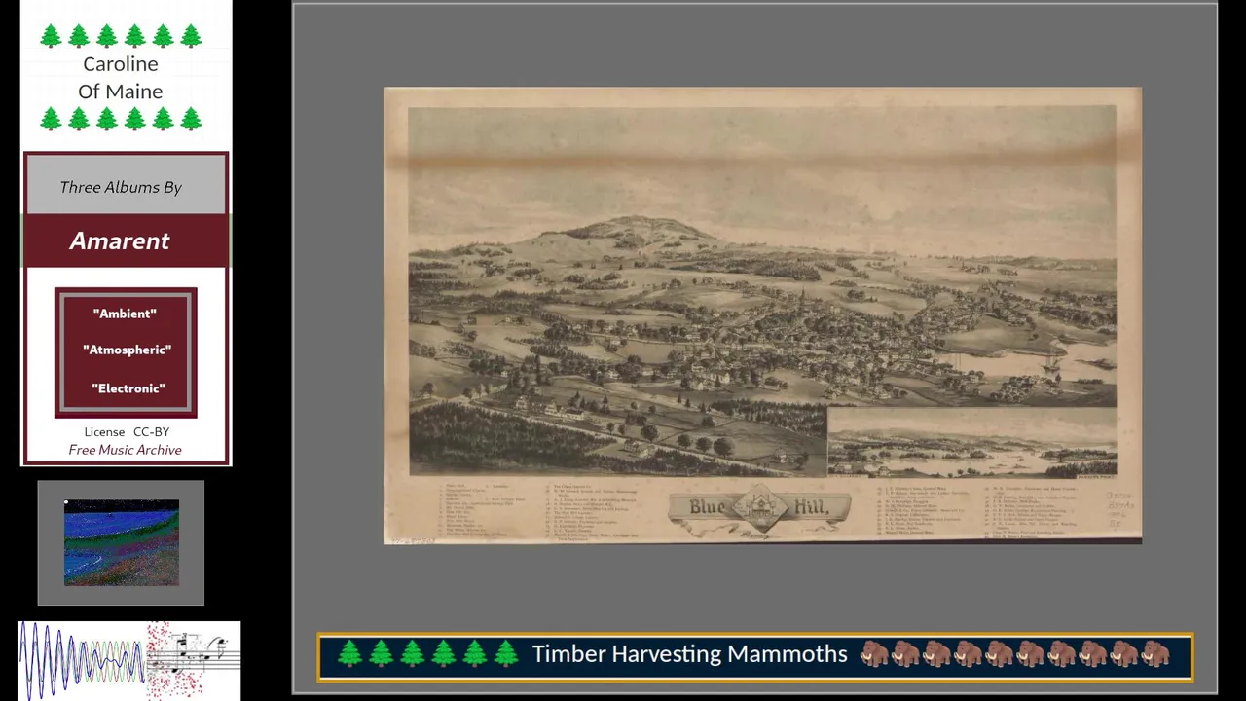The image size is (1246, 701).
Task: Click the "Of Maine" title line
Action: click(120, 92)
